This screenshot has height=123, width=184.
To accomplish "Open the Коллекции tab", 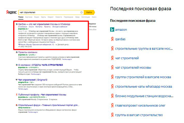I will click(86, 17).
